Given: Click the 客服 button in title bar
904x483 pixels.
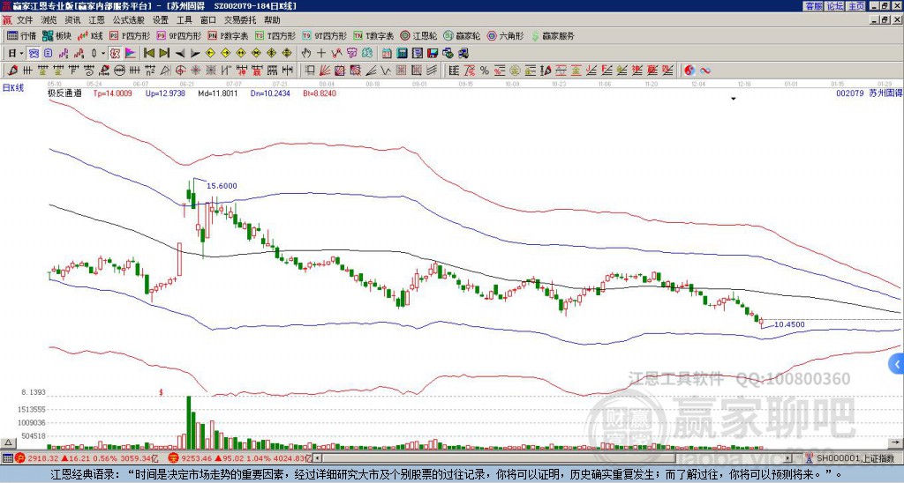Looking at the screenshot, I should pyautogui.click(x=814, y=6).
